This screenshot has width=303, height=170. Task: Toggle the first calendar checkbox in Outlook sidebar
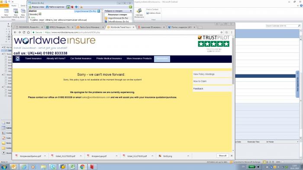[x=6, y=51]
